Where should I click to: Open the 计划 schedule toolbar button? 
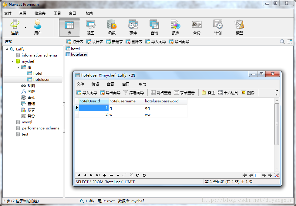218,27
